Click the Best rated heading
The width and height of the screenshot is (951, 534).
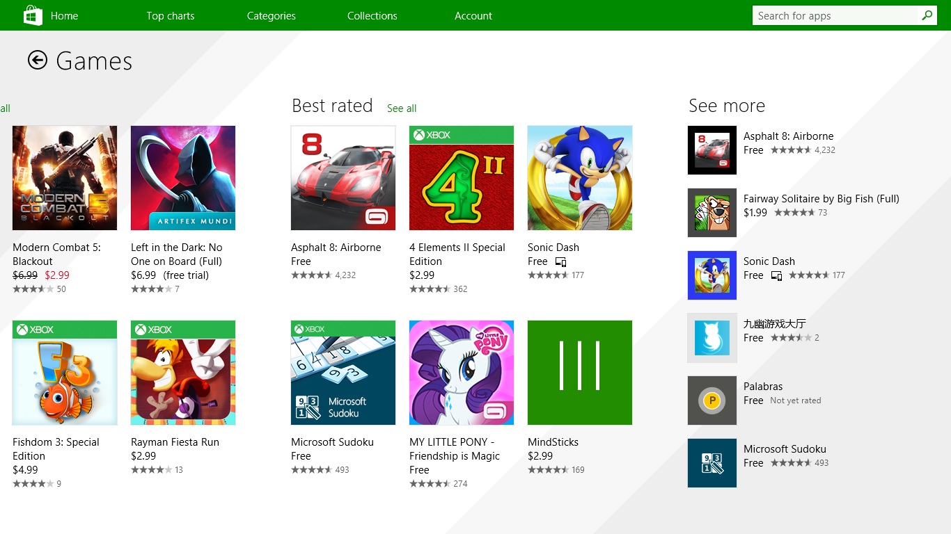point(332,106)
